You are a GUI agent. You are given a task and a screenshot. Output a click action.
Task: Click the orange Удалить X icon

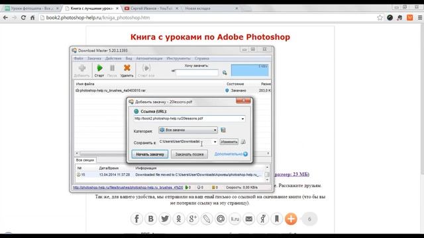pyautogui.click(x=127, y=68)
